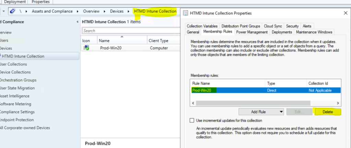Open the Maintenance Windows tab
The height and width of the screenshot is (148, 351).
(314, 32)
